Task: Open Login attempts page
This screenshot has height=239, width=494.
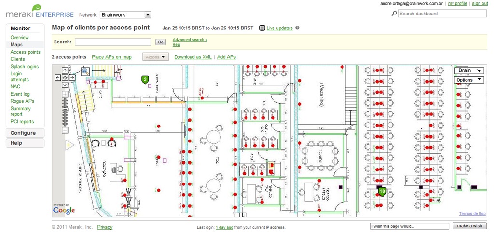Action: [x=19, y=77]
